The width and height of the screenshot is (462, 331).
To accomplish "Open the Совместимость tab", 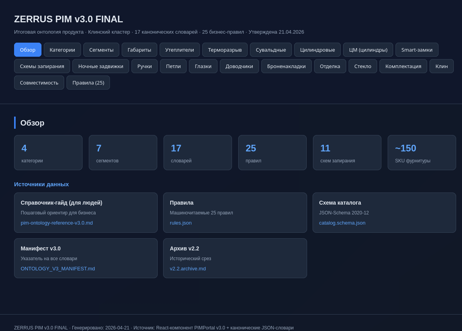I will [39, 83].
